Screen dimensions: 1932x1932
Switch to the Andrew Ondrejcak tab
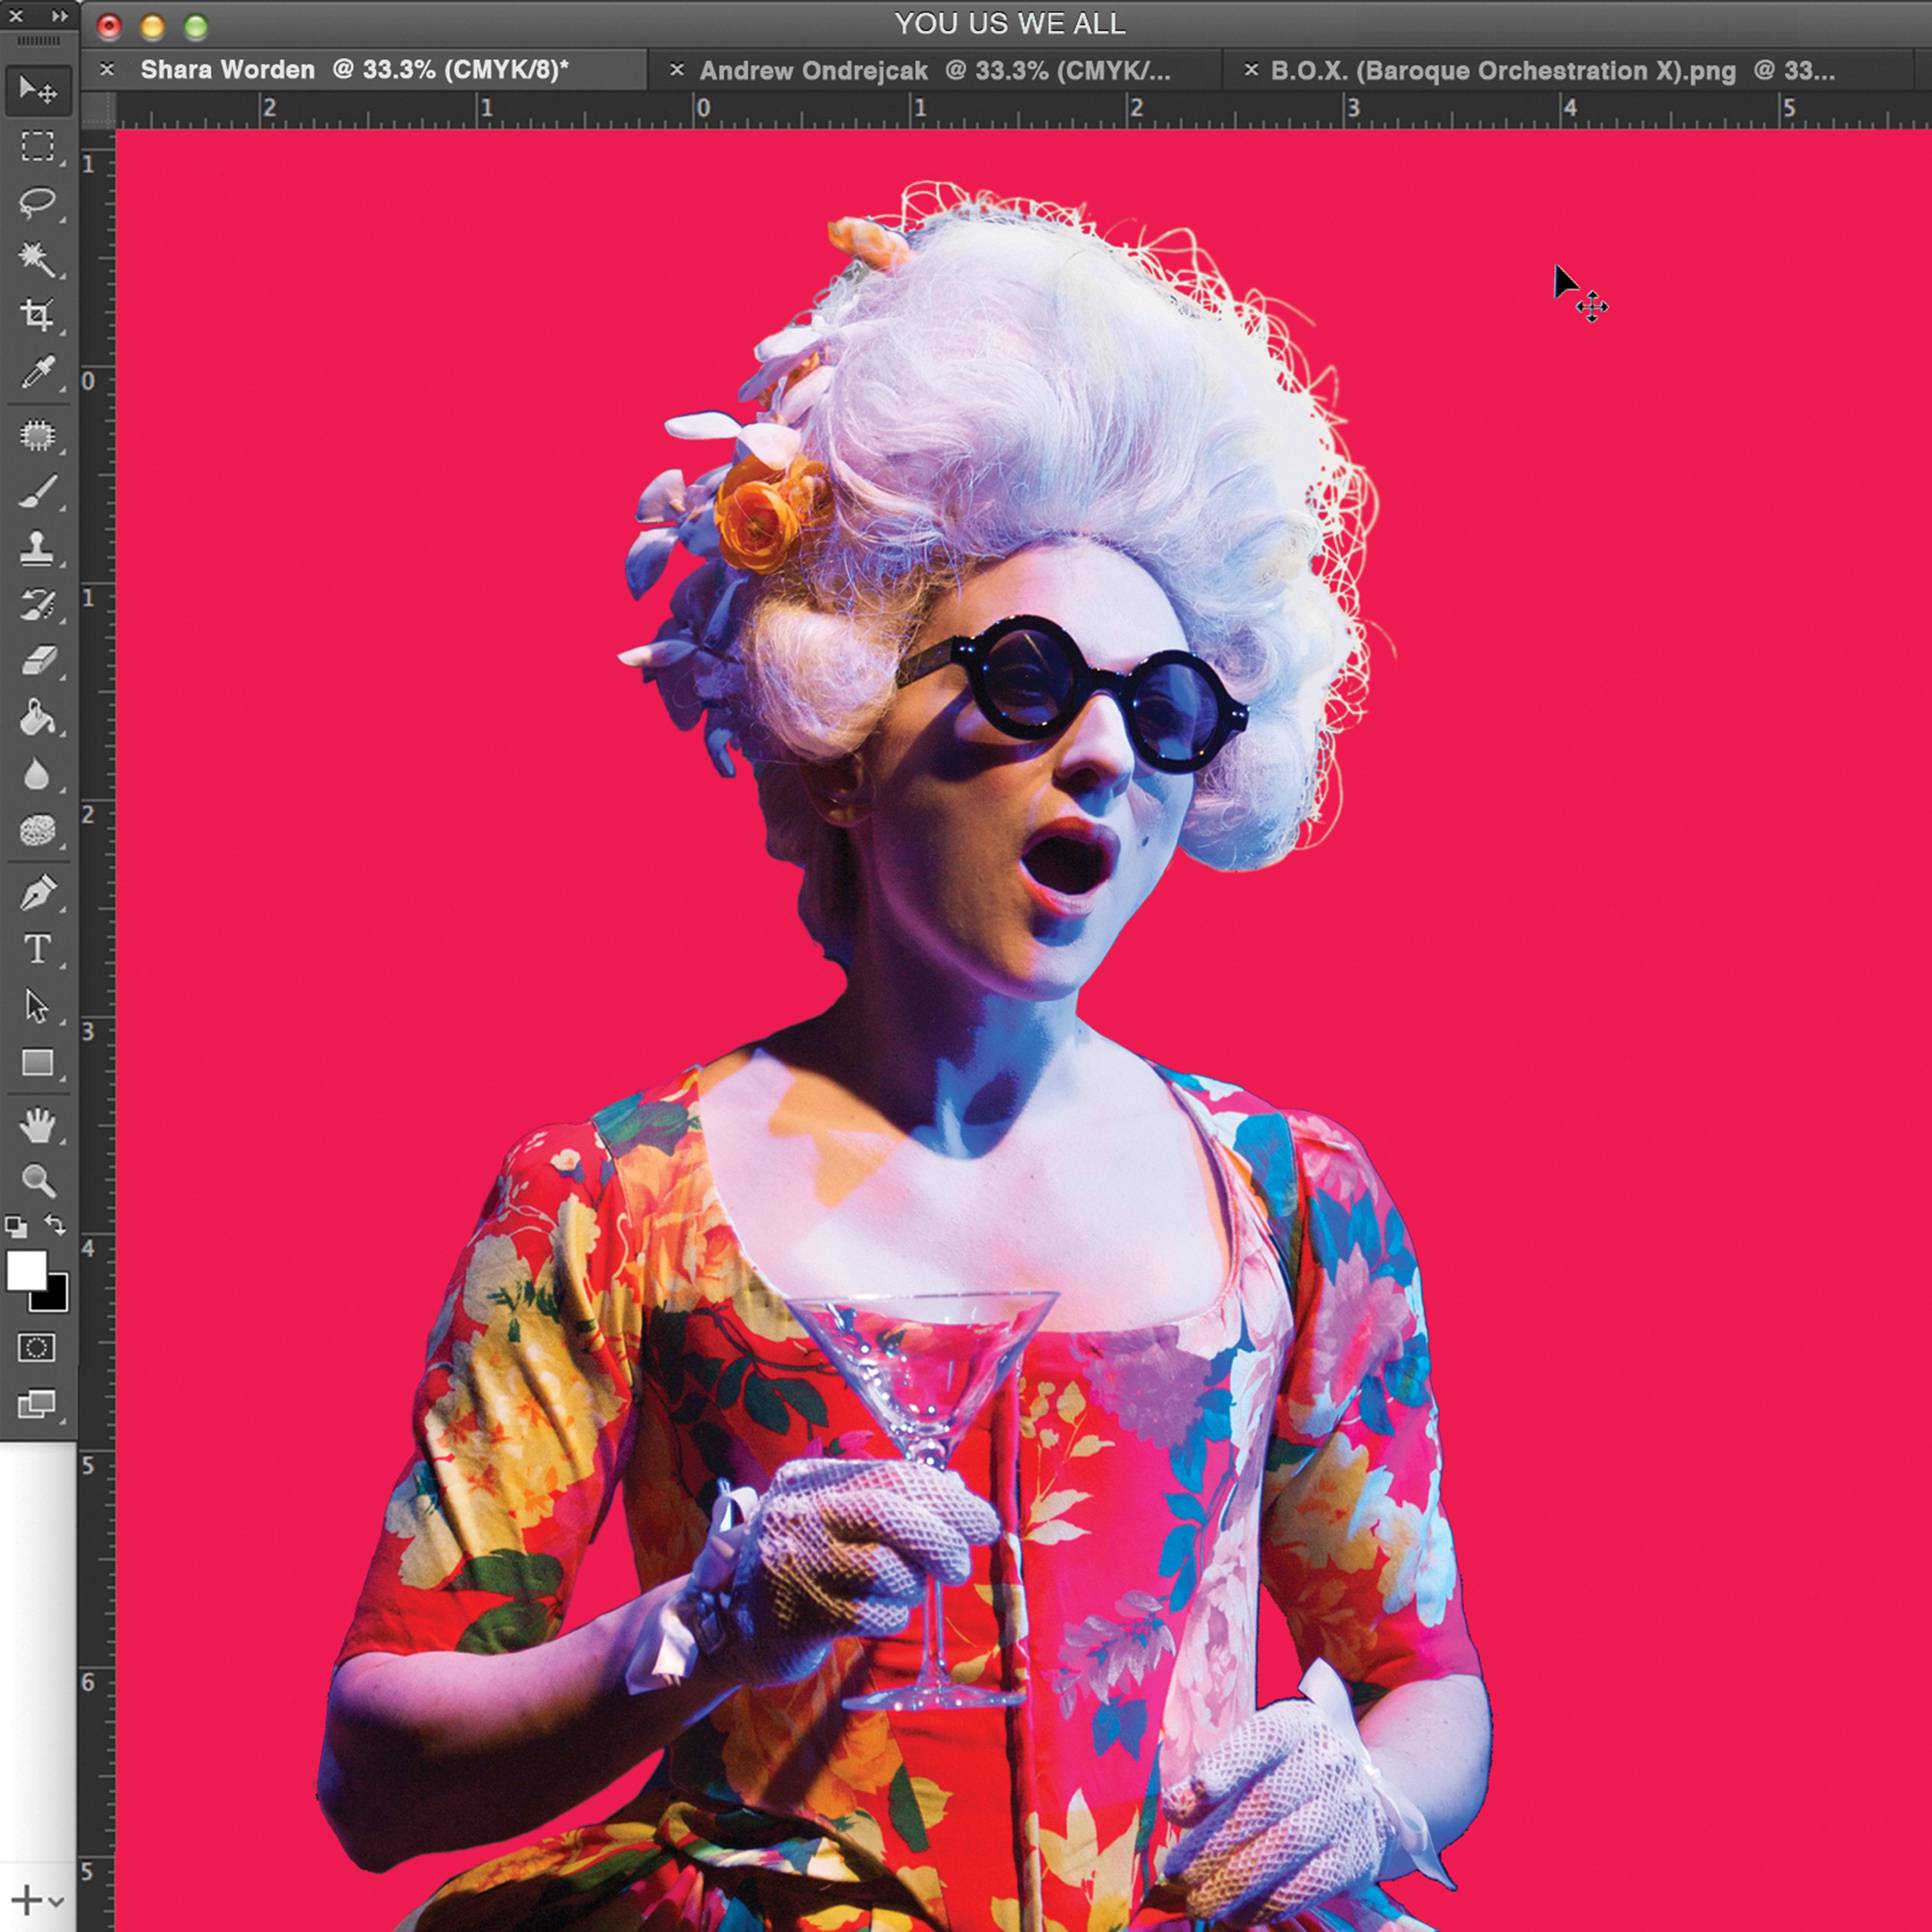934,71
